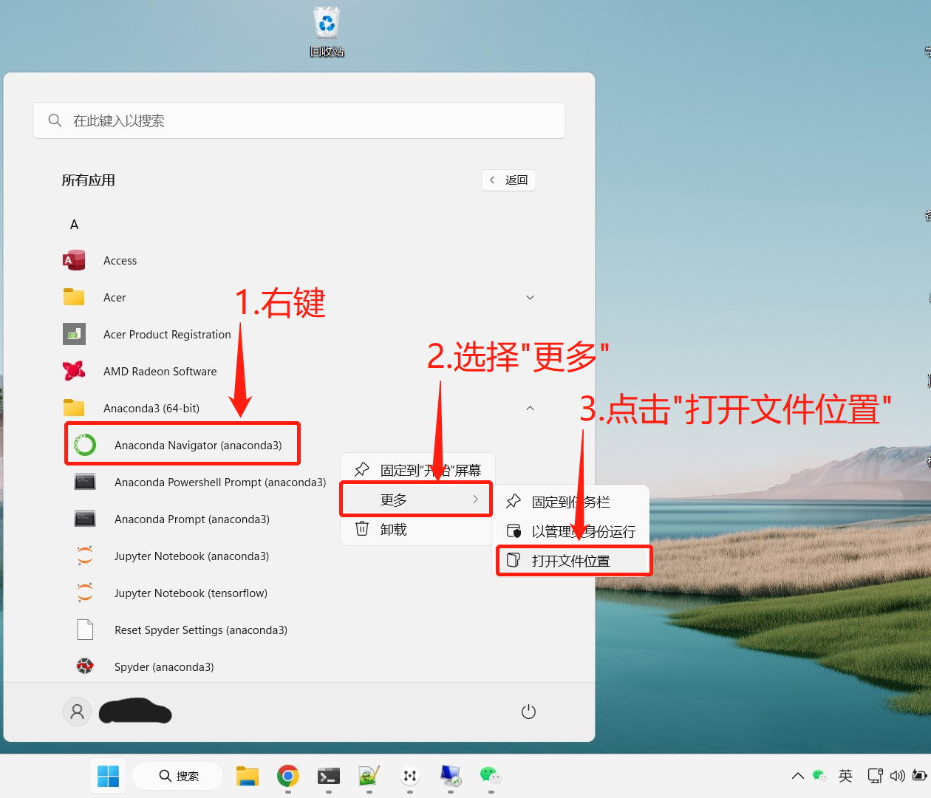The height and width of the screenshot is (798, 931).
Task: Click the AMD Radeon Software icon
Action: coord(74,371)
